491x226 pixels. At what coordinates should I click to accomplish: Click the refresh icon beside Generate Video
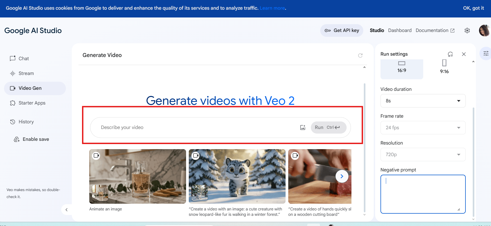pyautogui.click(x=360, y=55)
